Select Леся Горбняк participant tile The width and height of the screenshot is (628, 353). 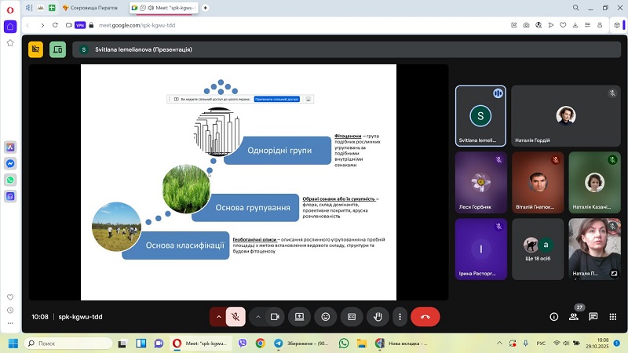pos(480,183)
